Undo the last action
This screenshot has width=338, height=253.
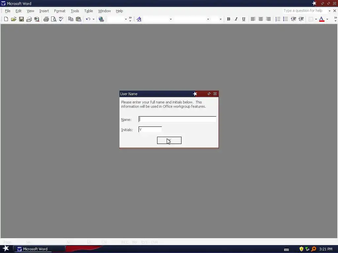pos(88,19)
